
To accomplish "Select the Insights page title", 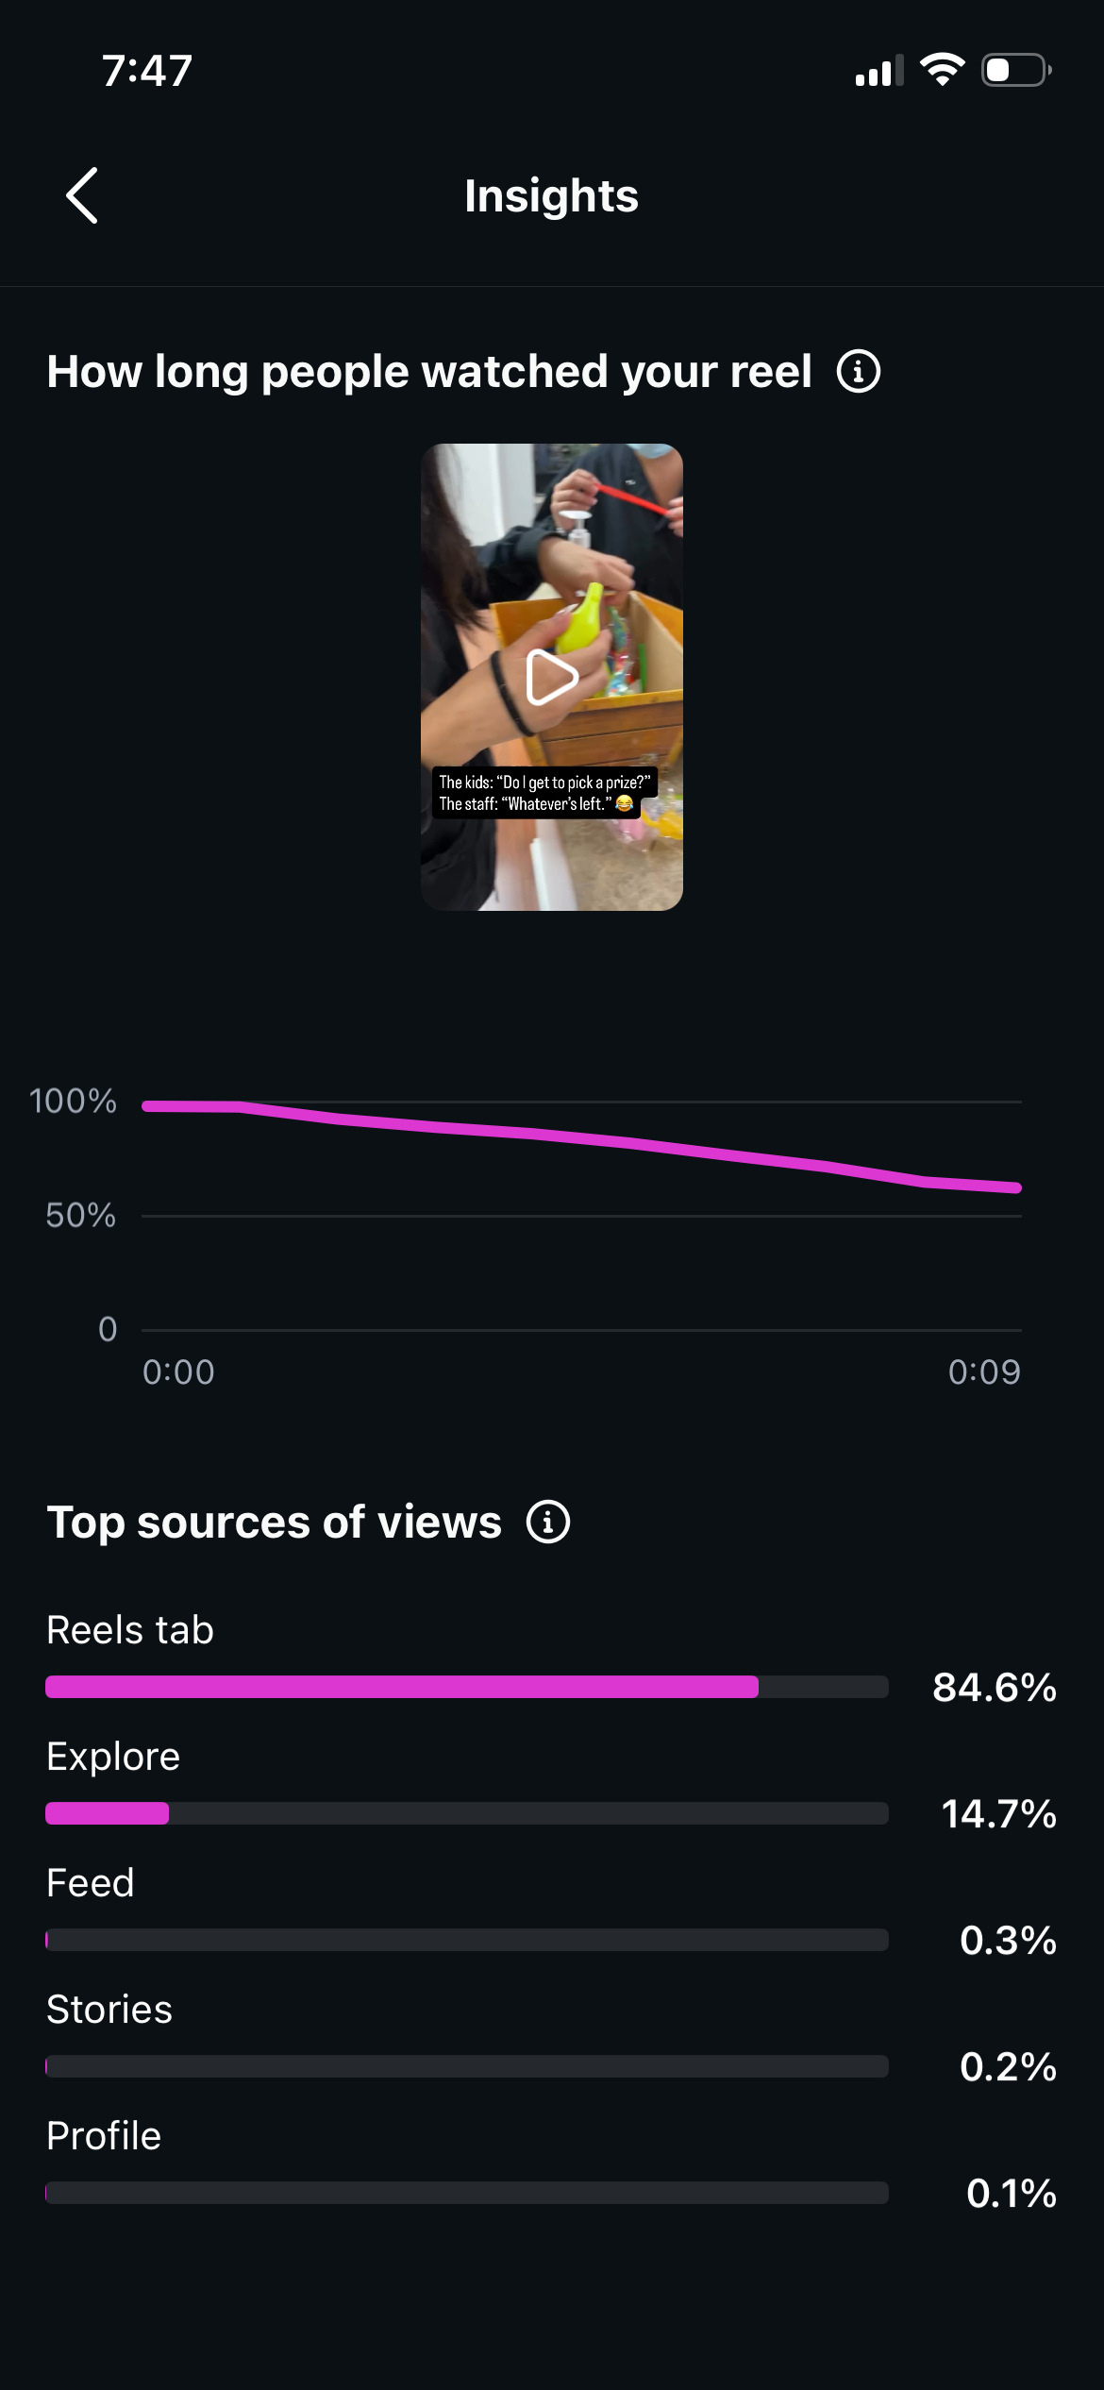I will [552, 195].
